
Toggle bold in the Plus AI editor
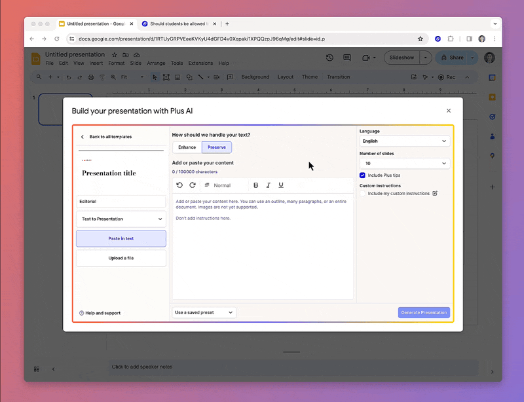click(255, 185)
